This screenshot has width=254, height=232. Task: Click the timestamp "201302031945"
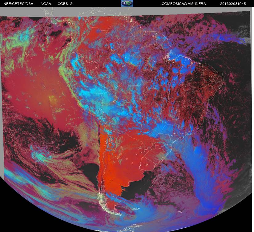[233, 4]
